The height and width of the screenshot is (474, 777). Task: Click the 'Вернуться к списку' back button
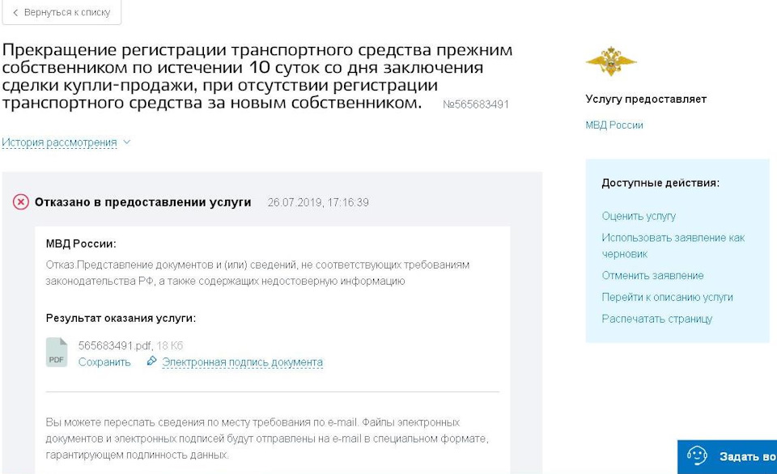coord(62,12)
